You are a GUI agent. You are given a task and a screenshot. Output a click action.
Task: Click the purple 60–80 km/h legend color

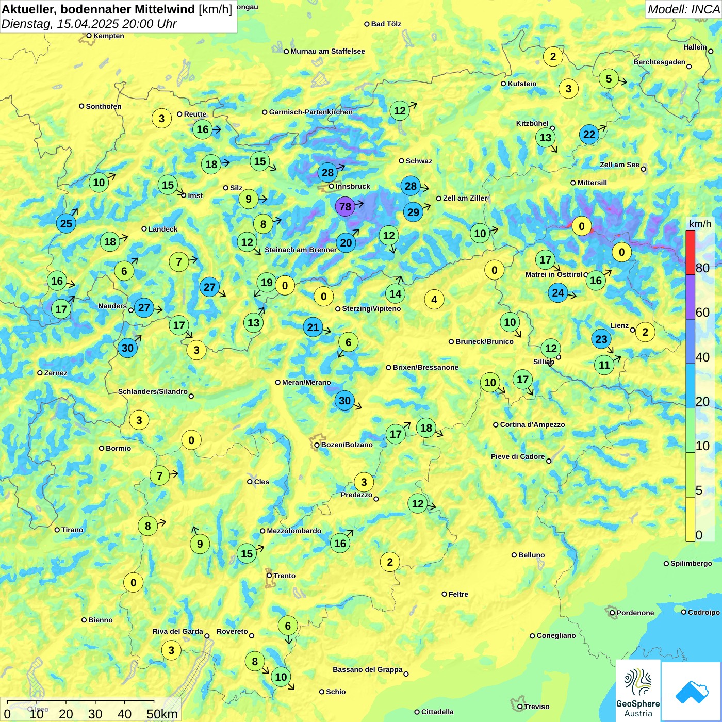coord(690,297)
